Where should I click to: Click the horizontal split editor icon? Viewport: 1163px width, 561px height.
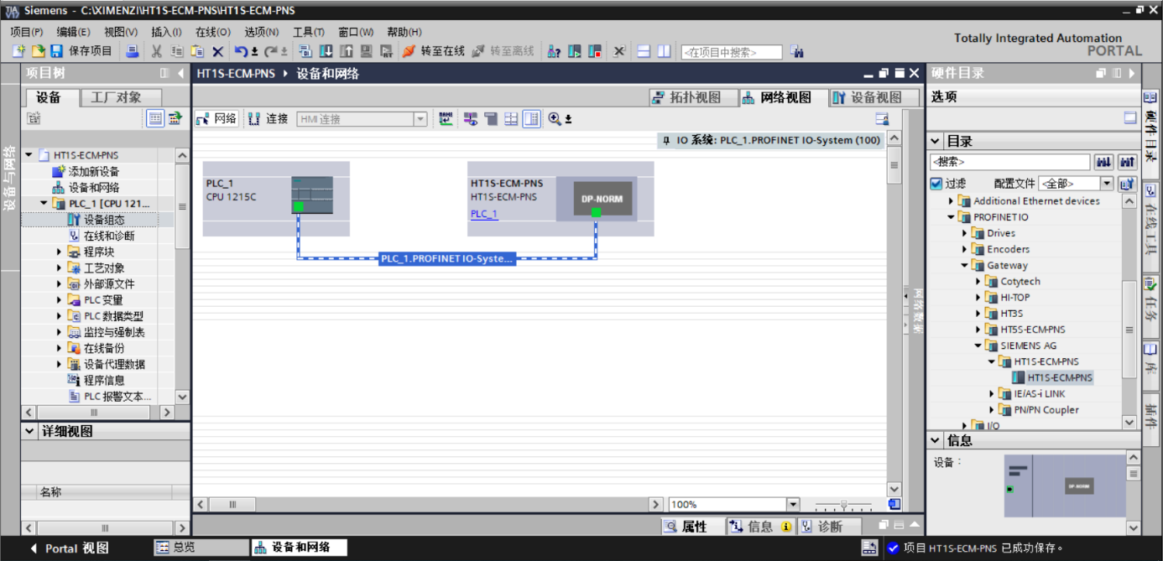pyautogui.click(x=644, y=51)
